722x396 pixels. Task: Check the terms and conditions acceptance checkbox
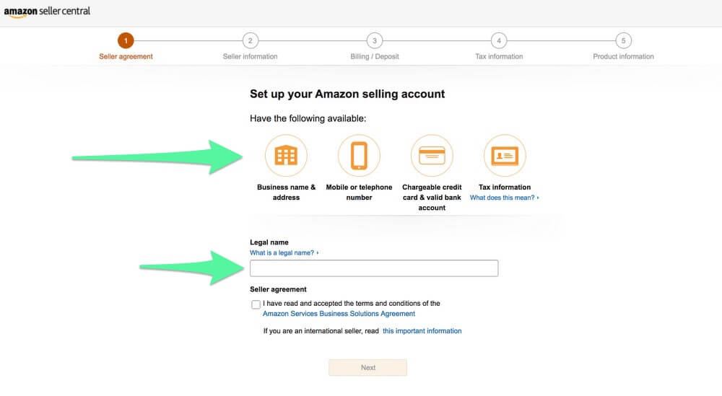tap(256, 304)
